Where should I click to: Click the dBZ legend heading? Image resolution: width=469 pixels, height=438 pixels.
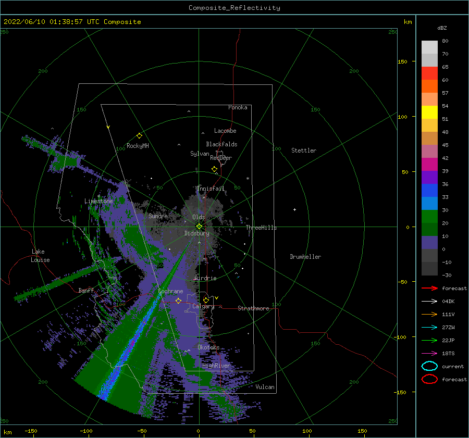click(x=442, y=28)
